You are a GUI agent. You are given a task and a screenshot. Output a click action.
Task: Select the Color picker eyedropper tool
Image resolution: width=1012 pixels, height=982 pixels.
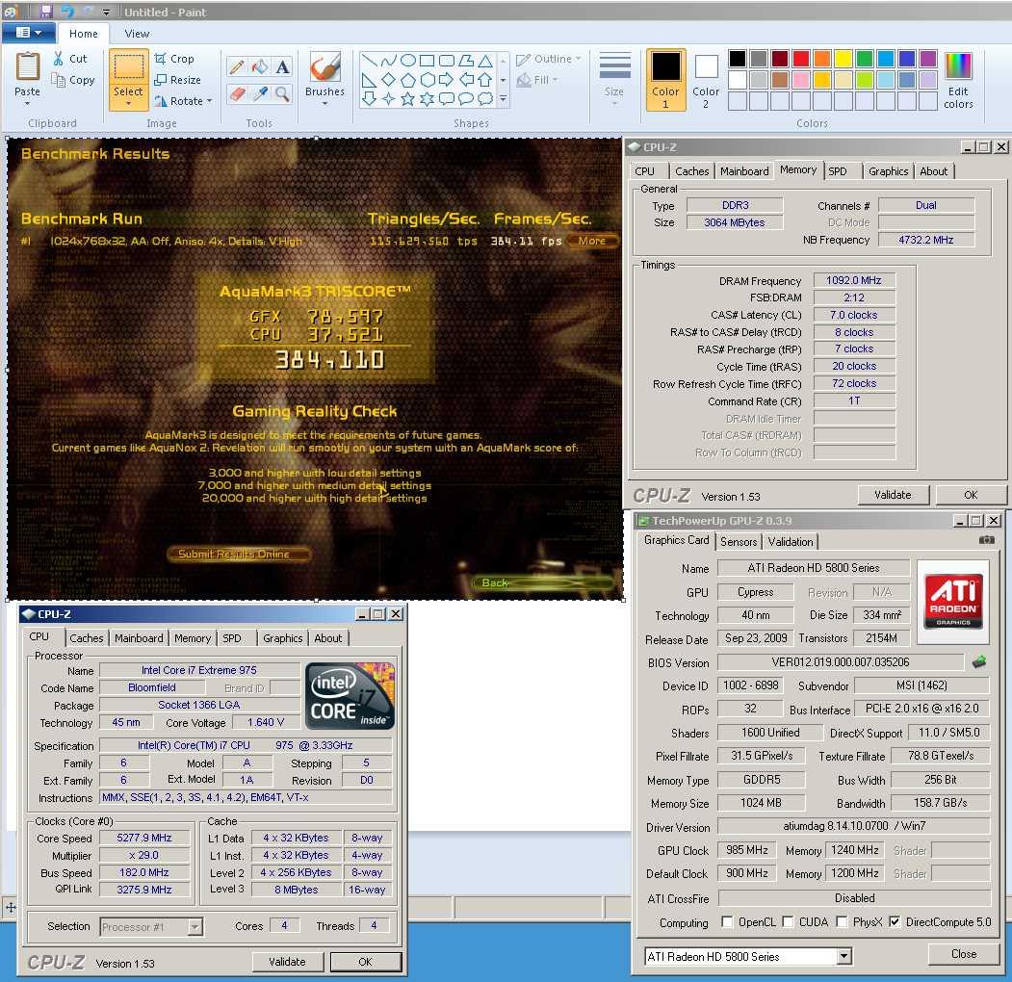click(260, 94)
